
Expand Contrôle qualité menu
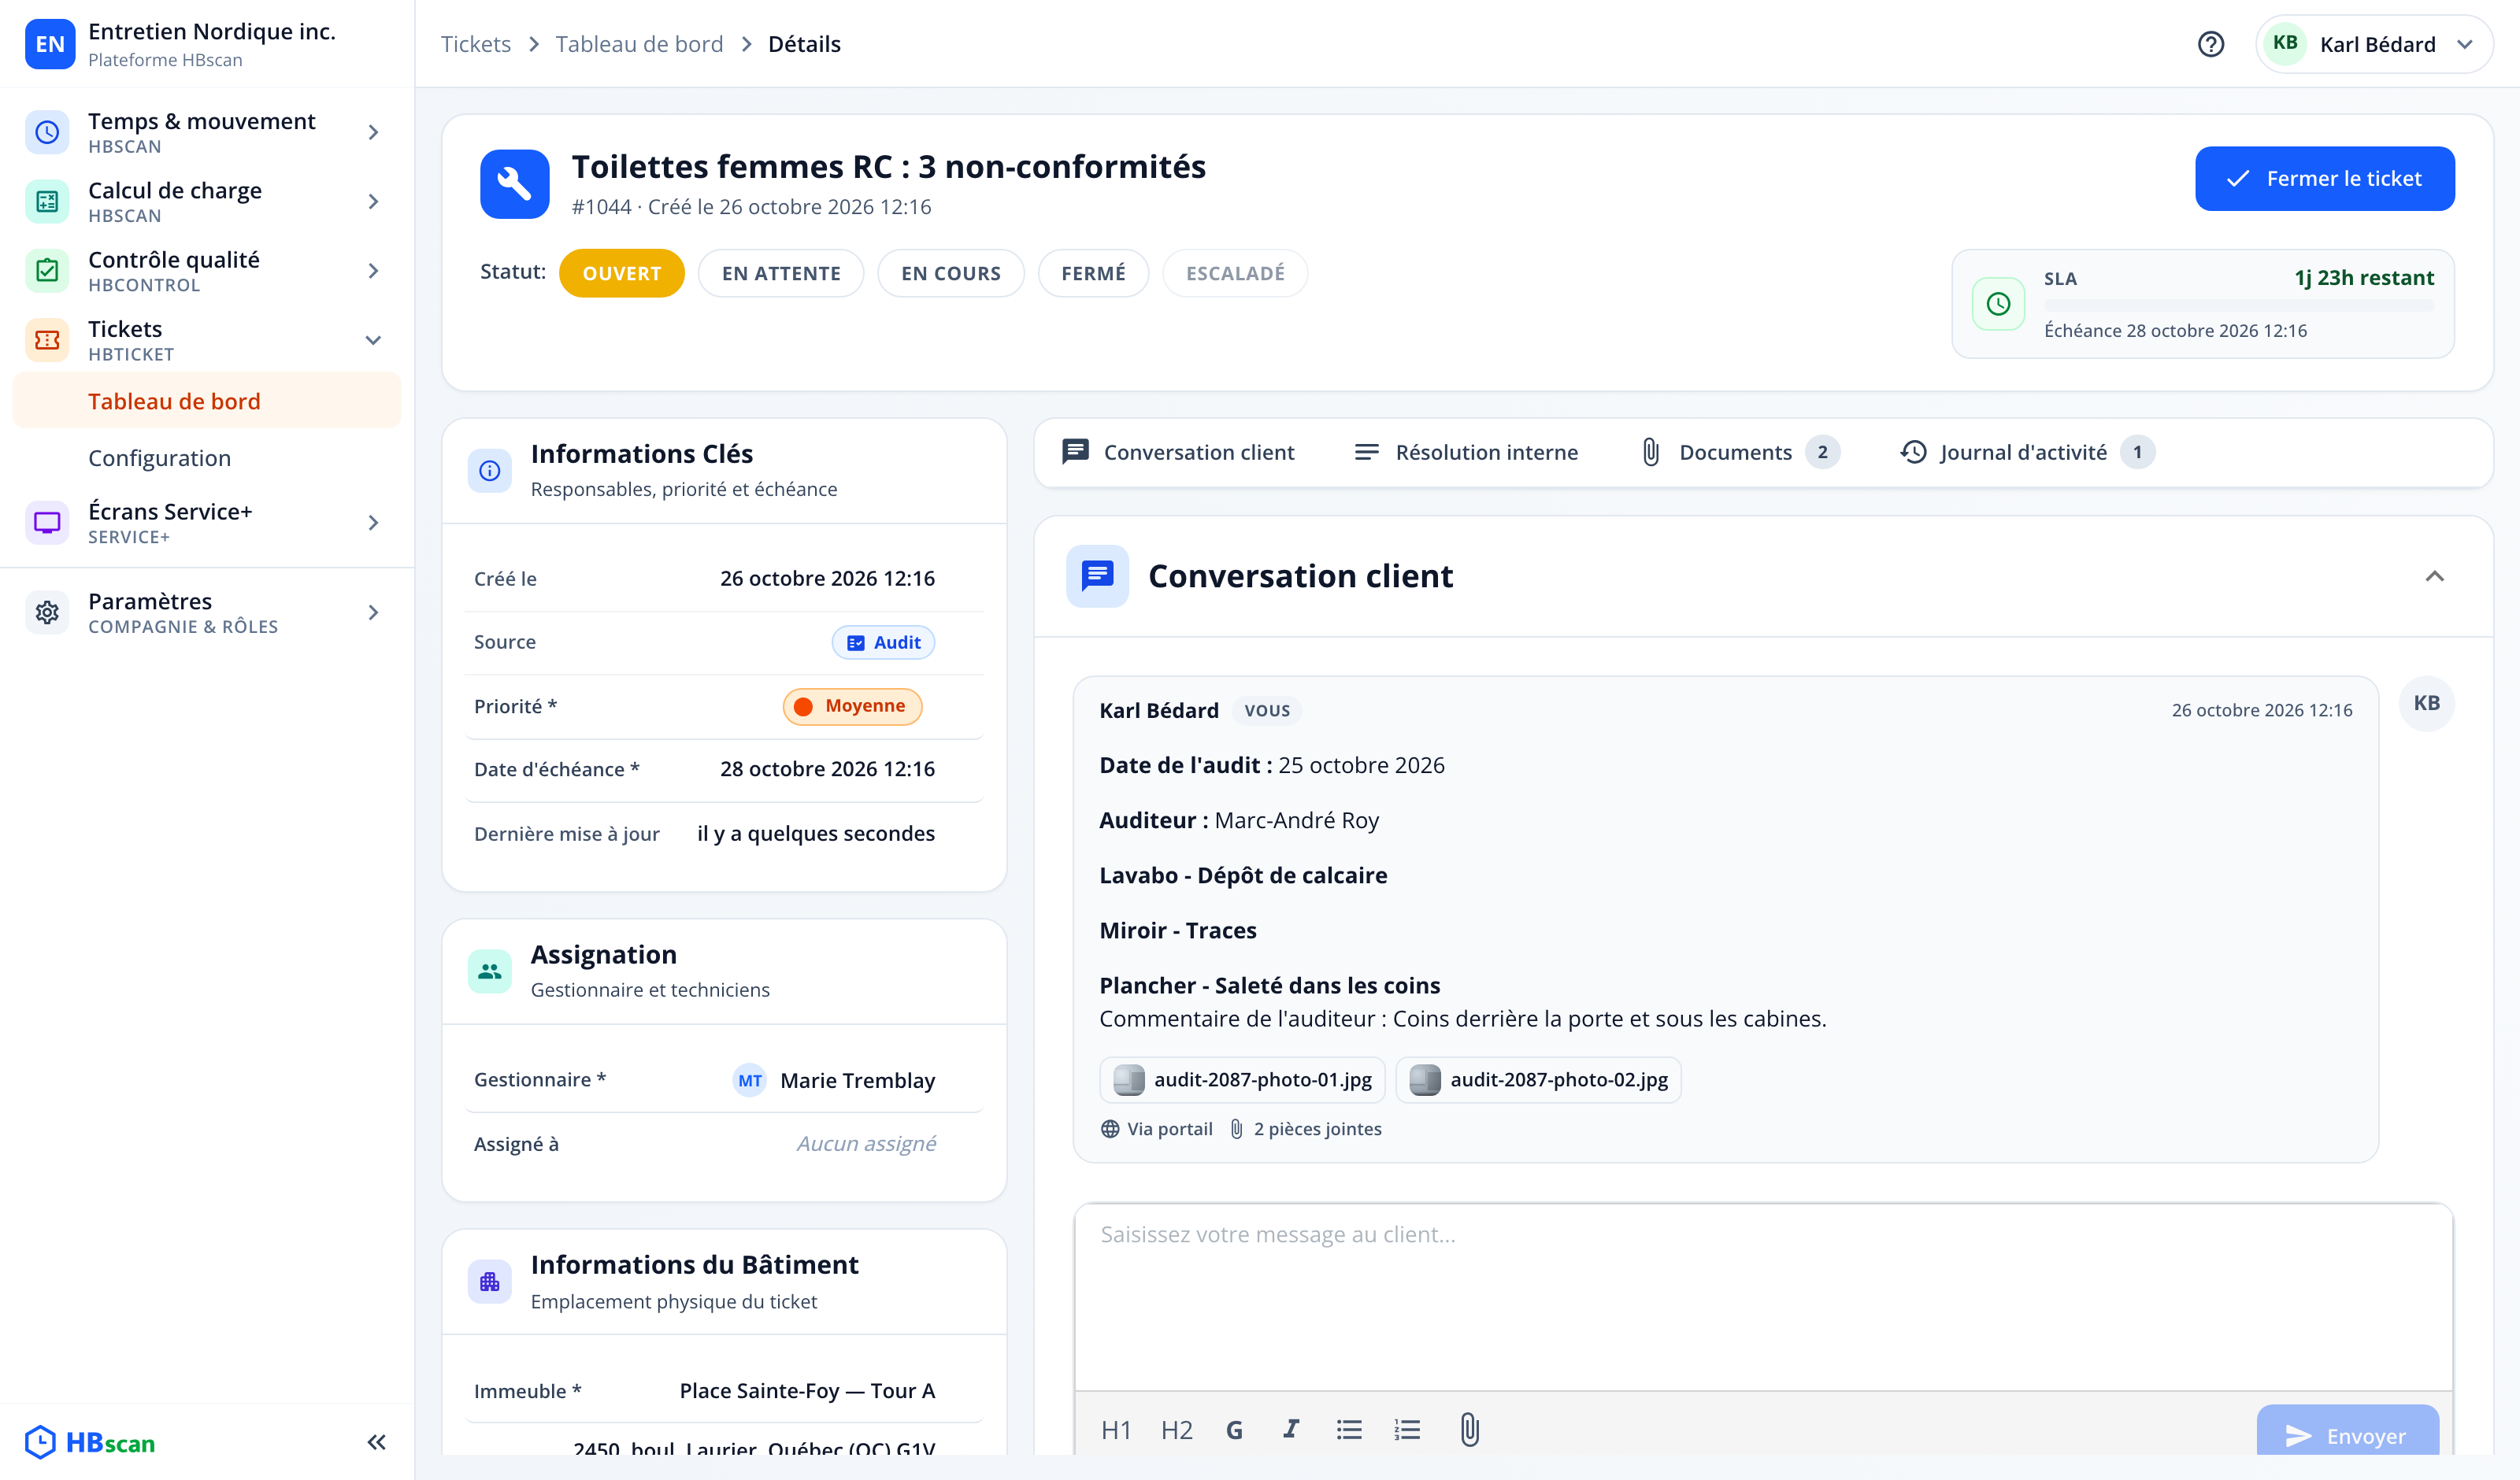point(207,270)
